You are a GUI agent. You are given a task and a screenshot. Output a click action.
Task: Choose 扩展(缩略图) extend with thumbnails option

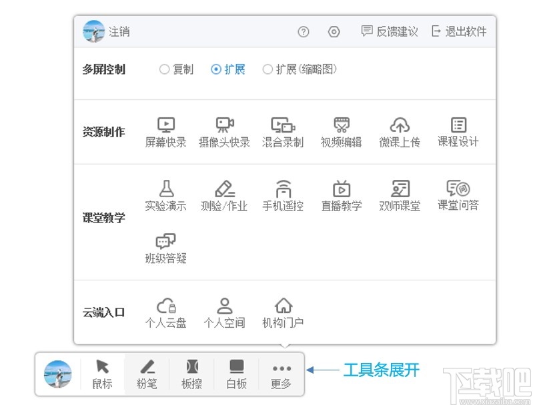click(x=300, y=69)
